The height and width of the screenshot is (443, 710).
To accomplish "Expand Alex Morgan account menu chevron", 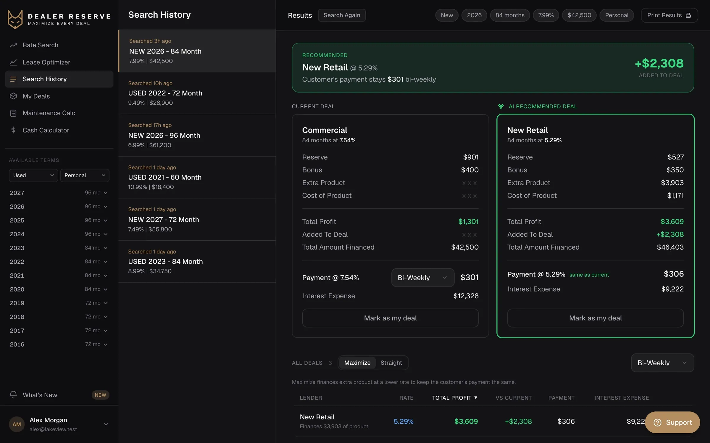I will click(x=106, y=424).
